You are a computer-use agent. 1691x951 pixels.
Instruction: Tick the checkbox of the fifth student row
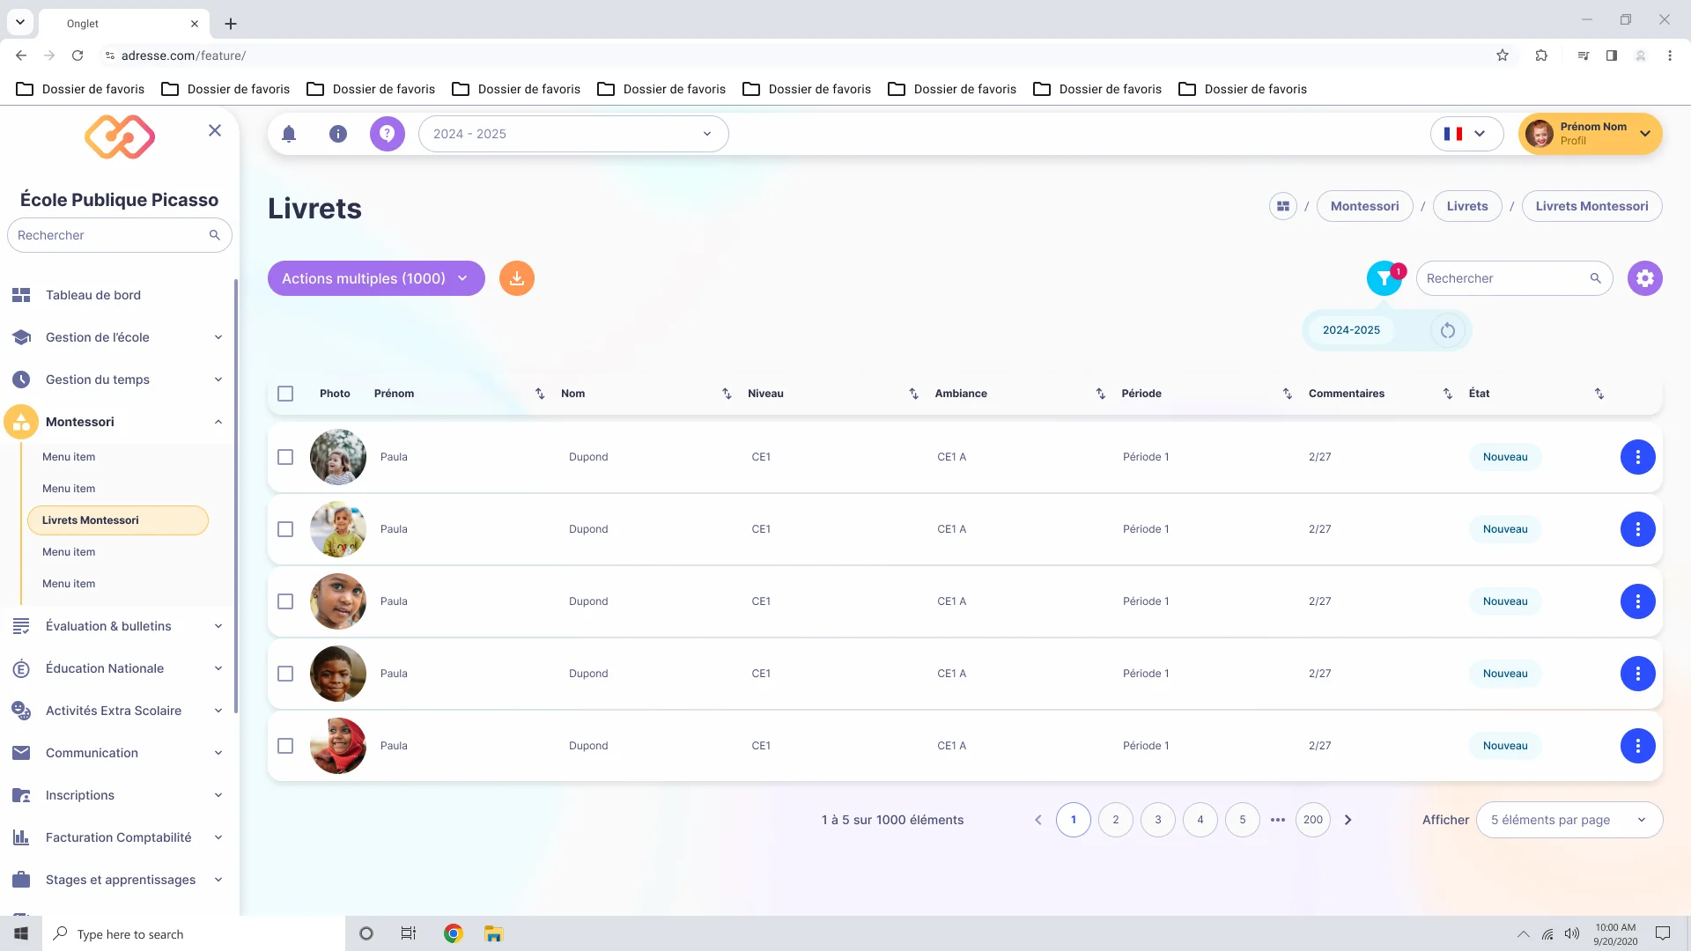click(x=285, y=746)
